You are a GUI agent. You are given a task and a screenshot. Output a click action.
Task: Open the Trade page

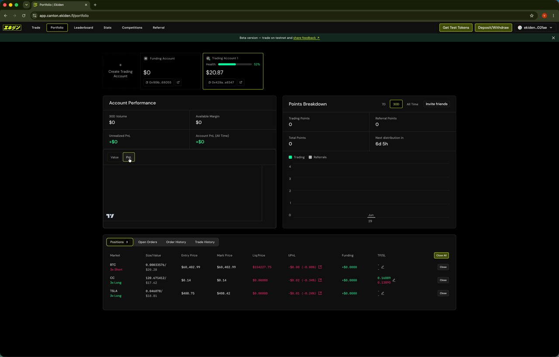coord(36,27)
